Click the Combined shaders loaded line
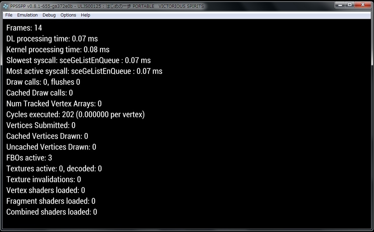The height and width of the screenshot is (232, 374). point(52,212)
